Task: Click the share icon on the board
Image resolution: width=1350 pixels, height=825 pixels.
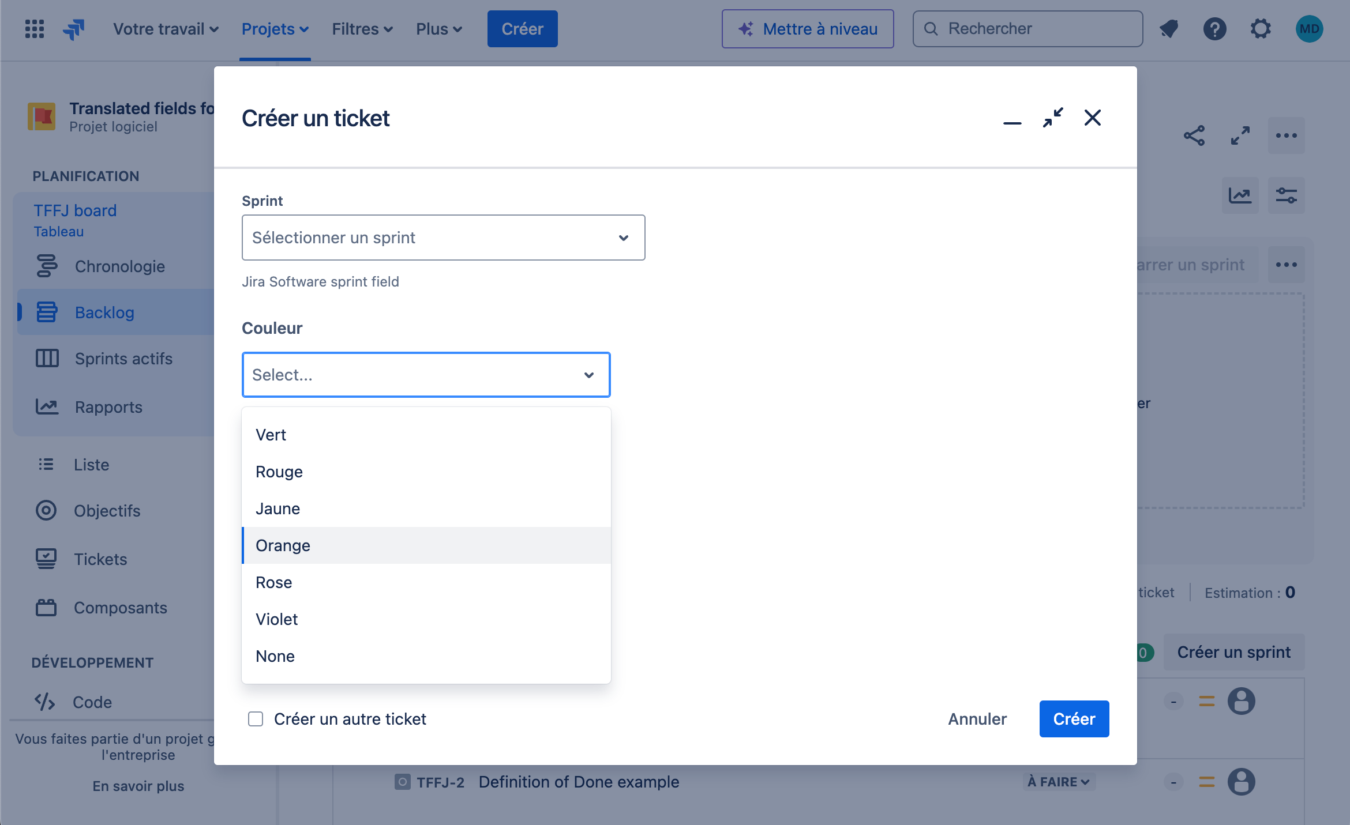Action: coord(1194,136)
